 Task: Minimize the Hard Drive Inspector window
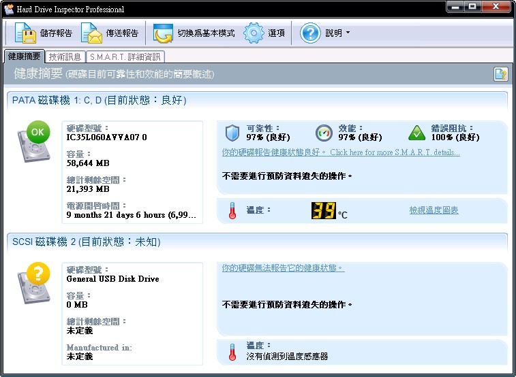455,7
